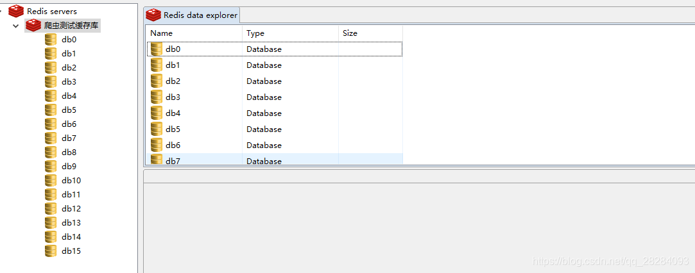Image resolution: width=695 pixels, height=273 pixels.
Task: Click the db4 icon in the table
Action: pos(157,113)
